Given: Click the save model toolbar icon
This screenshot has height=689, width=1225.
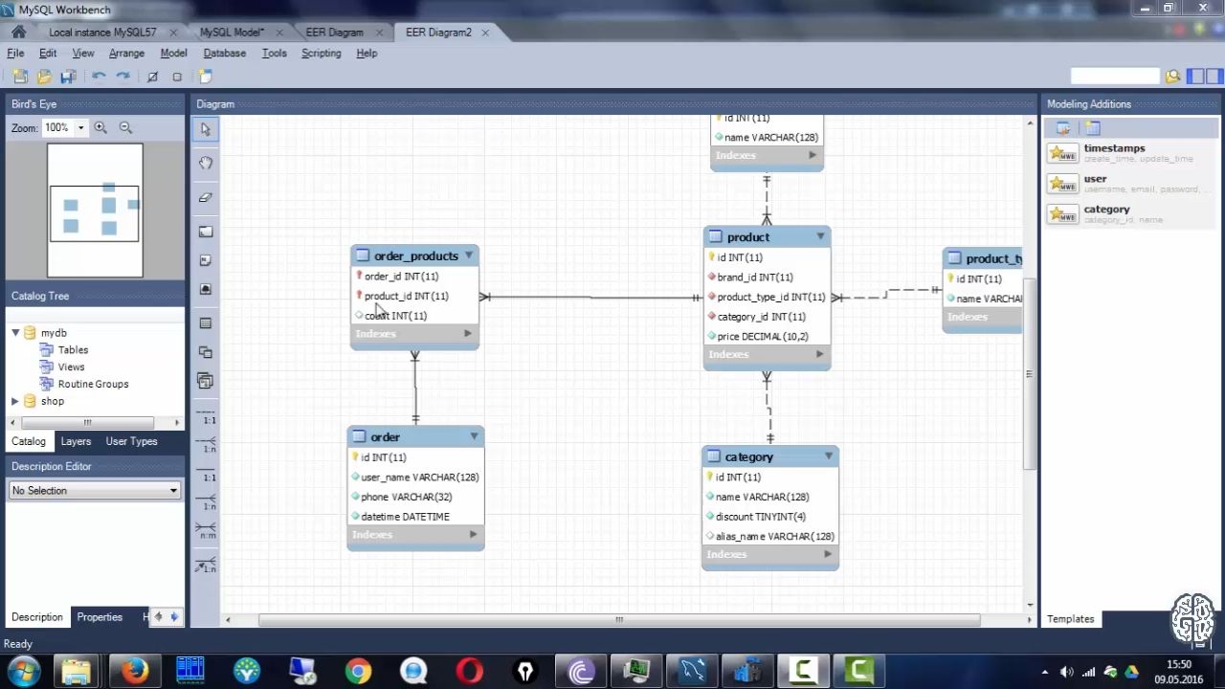Looking at the screenshot, I should coord(68,77).
